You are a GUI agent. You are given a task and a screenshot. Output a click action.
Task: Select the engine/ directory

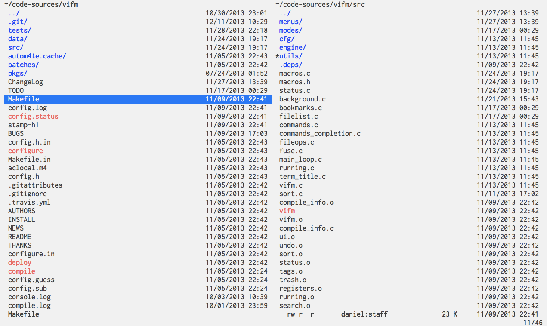293,47
